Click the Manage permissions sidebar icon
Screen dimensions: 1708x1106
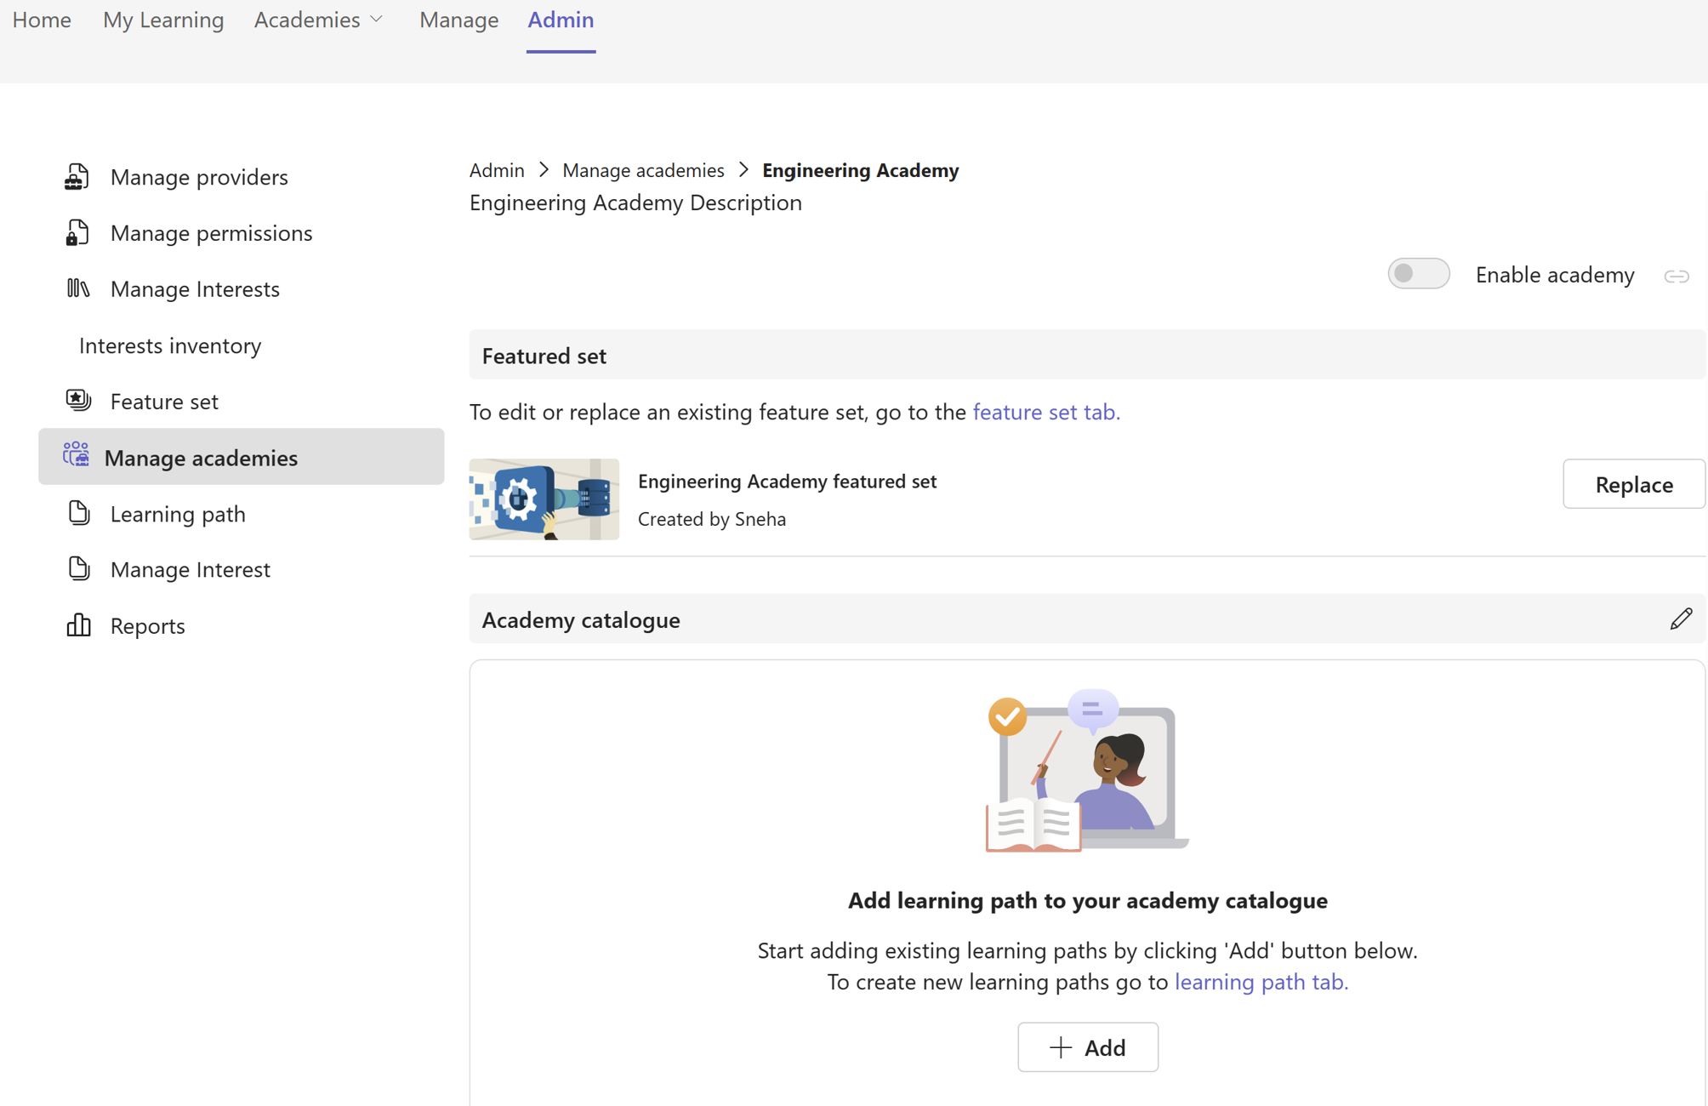(x=77, y=231)
